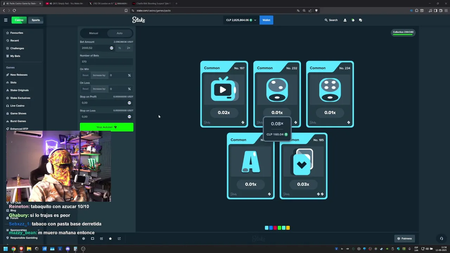Open the user profile icon

tap(345, 20)
